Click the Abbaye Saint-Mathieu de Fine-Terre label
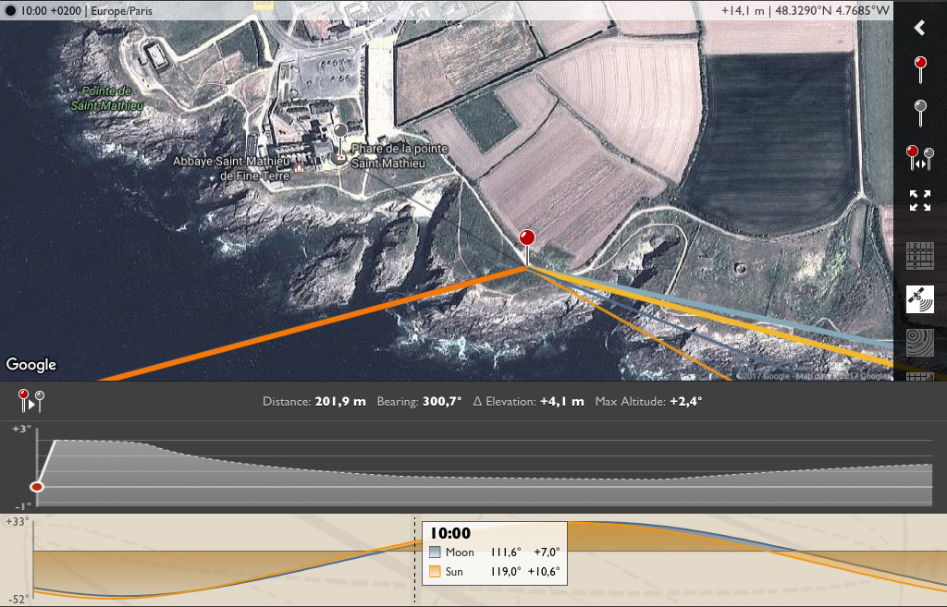This screenshot has width=947, height=607. pos(231,168)
